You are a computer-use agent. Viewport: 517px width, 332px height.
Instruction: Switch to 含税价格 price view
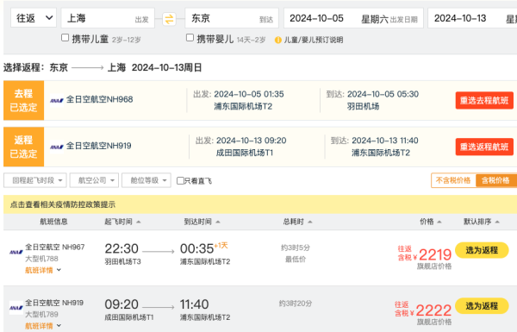point(496,180)
